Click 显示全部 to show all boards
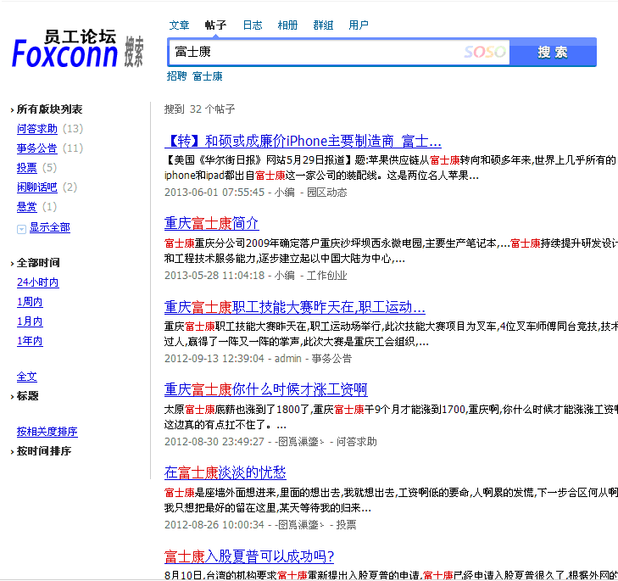The image size is (618, 581). [x=50, y=227]
